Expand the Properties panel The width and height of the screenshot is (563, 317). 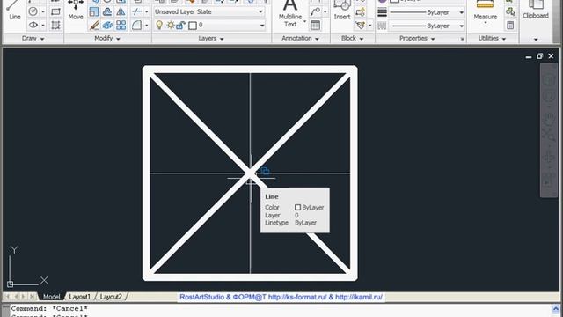click(x=417, y=38)
